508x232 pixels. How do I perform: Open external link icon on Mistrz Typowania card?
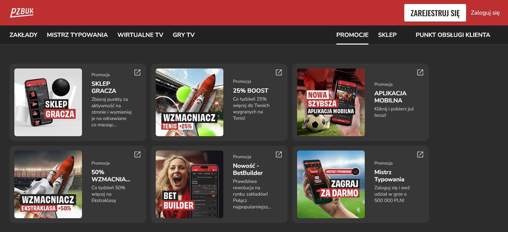point(420,155)
